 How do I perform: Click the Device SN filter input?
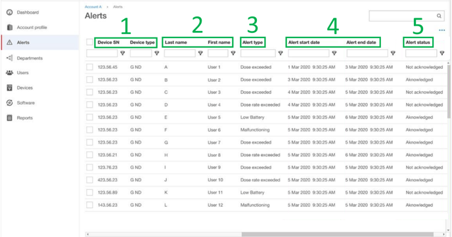(x=102, y=53)
